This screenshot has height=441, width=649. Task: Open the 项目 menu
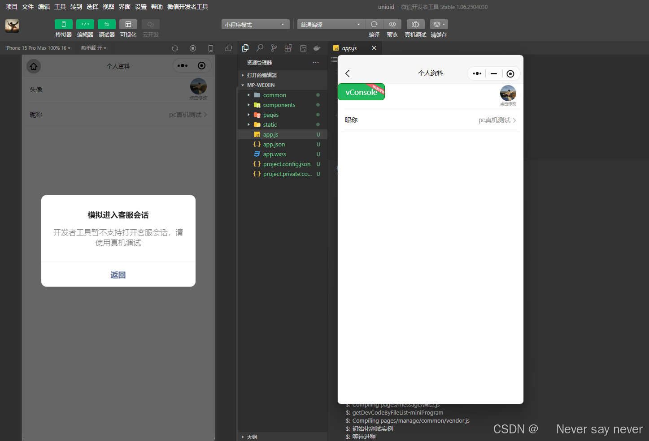tap(11, 7)
